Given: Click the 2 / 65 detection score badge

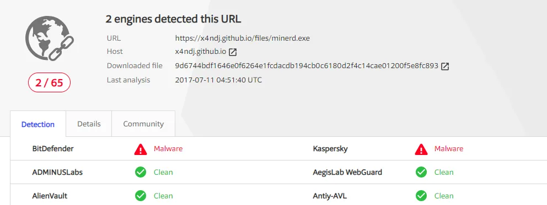Looking at the screenshot, I should click(x=49, y=82).
